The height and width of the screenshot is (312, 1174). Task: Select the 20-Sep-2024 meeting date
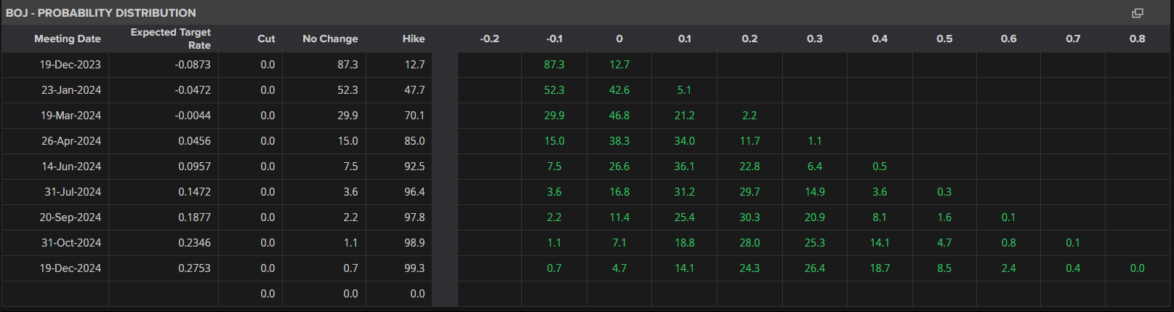click(x=71, y=217)
